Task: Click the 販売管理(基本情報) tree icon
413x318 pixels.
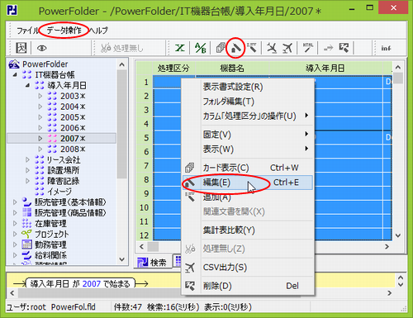Action: point(26,202)
